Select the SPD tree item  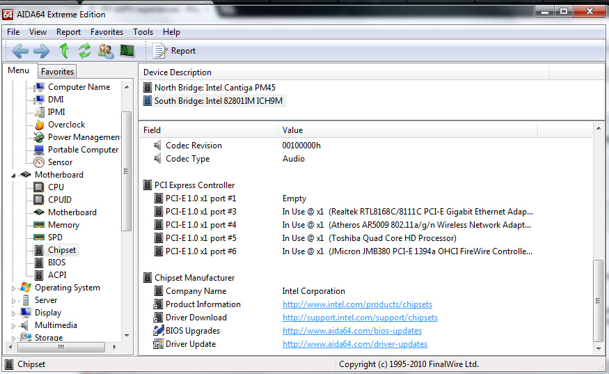click(55, 237)
